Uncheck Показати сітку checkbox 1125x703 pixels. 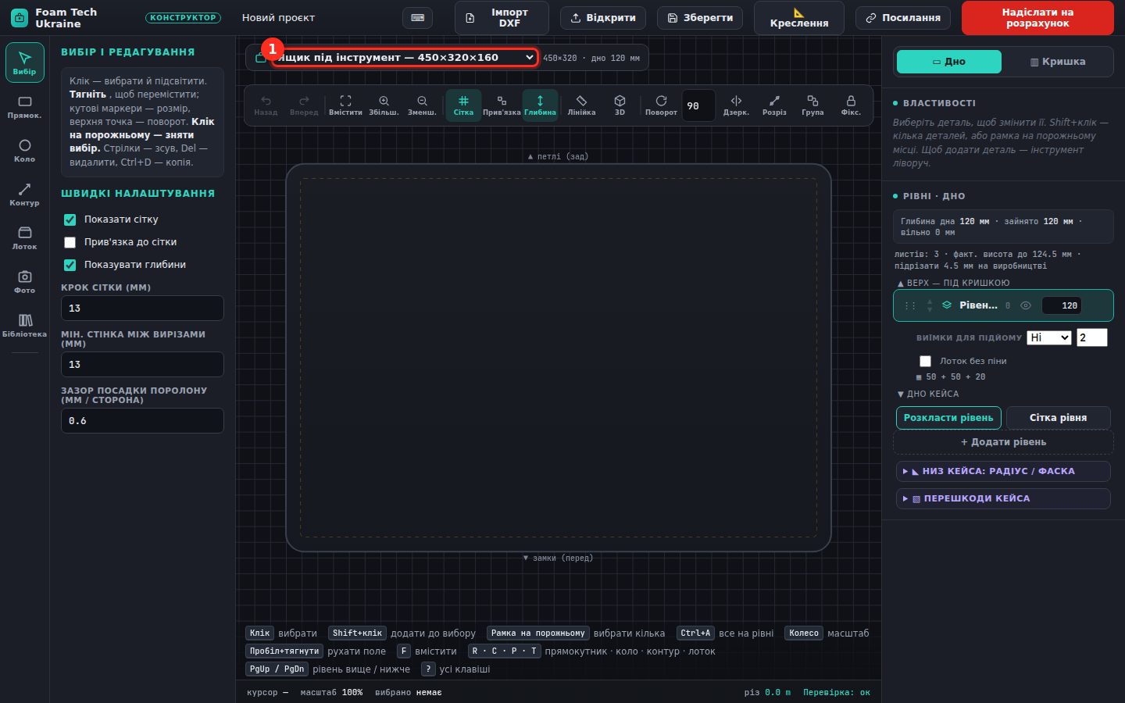click(70, 219)
